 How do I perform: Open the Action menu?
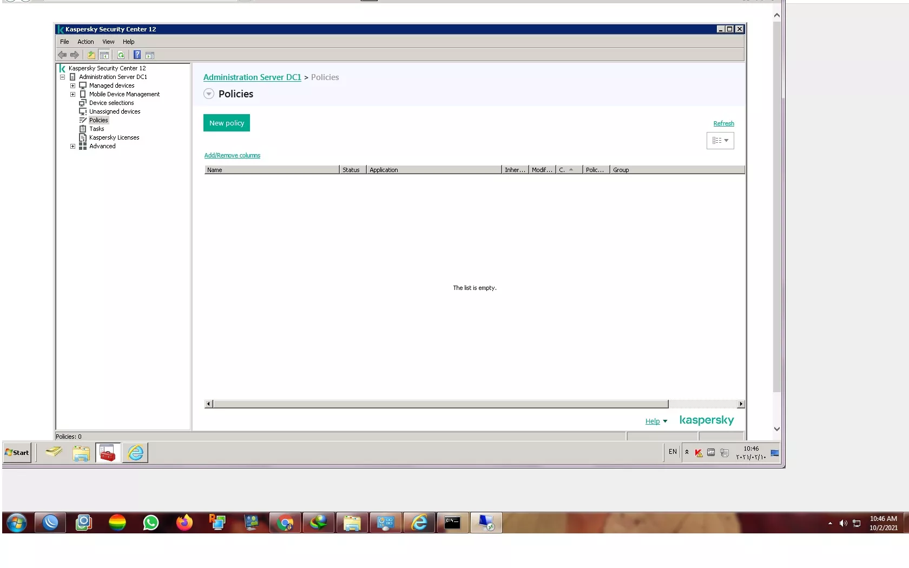(85, 42)
